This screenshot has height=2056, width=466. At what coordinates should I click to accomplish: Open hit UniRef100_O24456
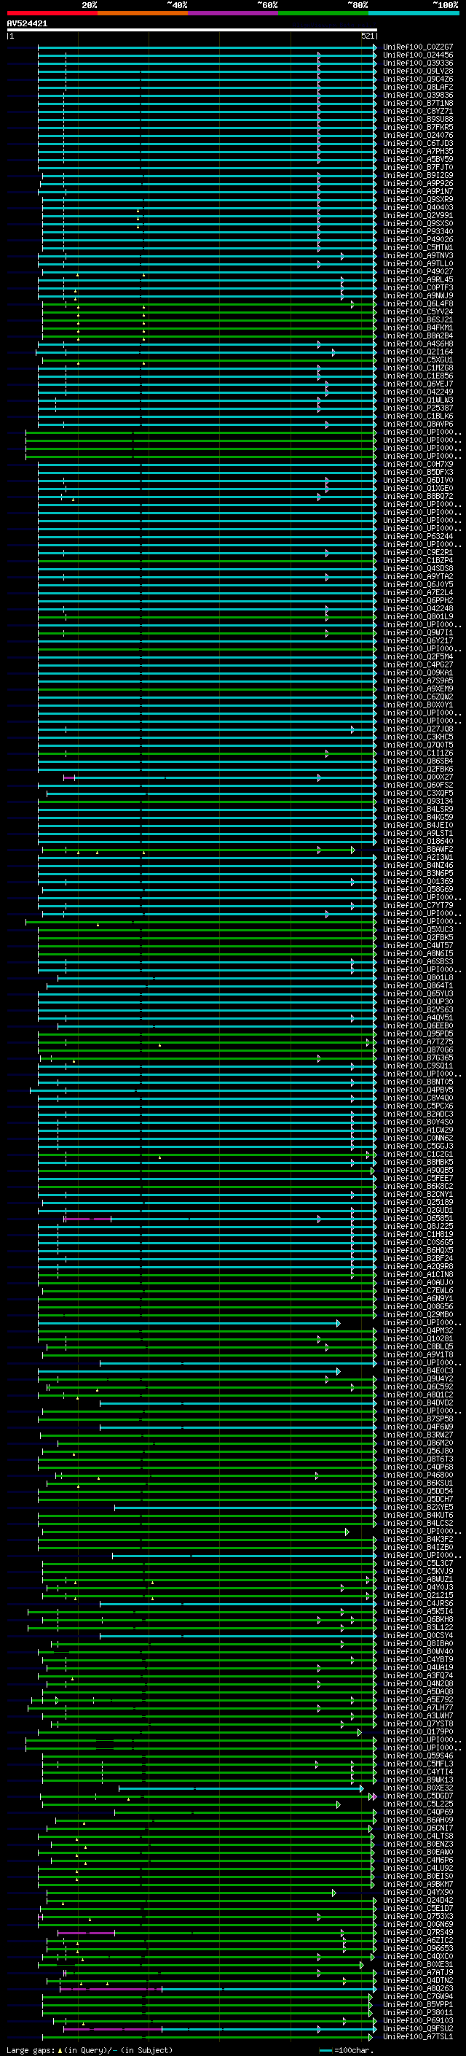pos(417,55)
